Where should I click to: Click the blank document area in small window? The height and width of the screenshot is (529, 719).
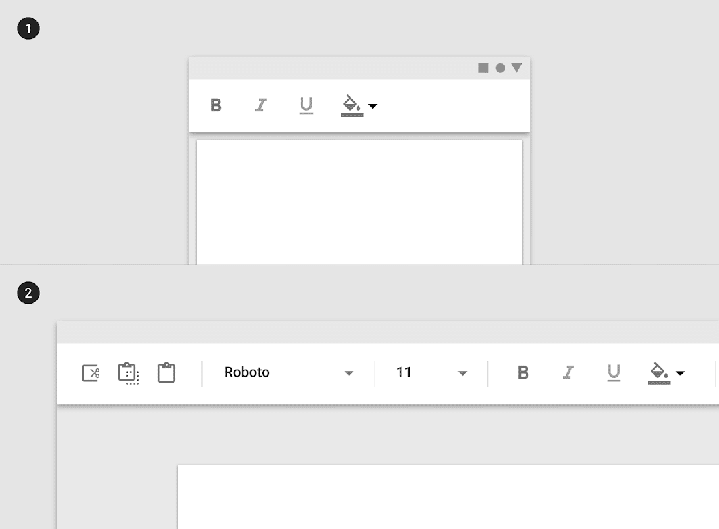pyautogui.click(x=359, y=202)
